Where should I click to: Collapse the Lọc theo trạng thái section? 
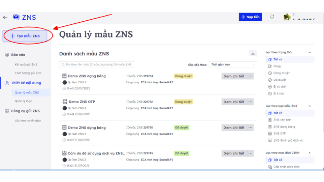tap(309, 53)
